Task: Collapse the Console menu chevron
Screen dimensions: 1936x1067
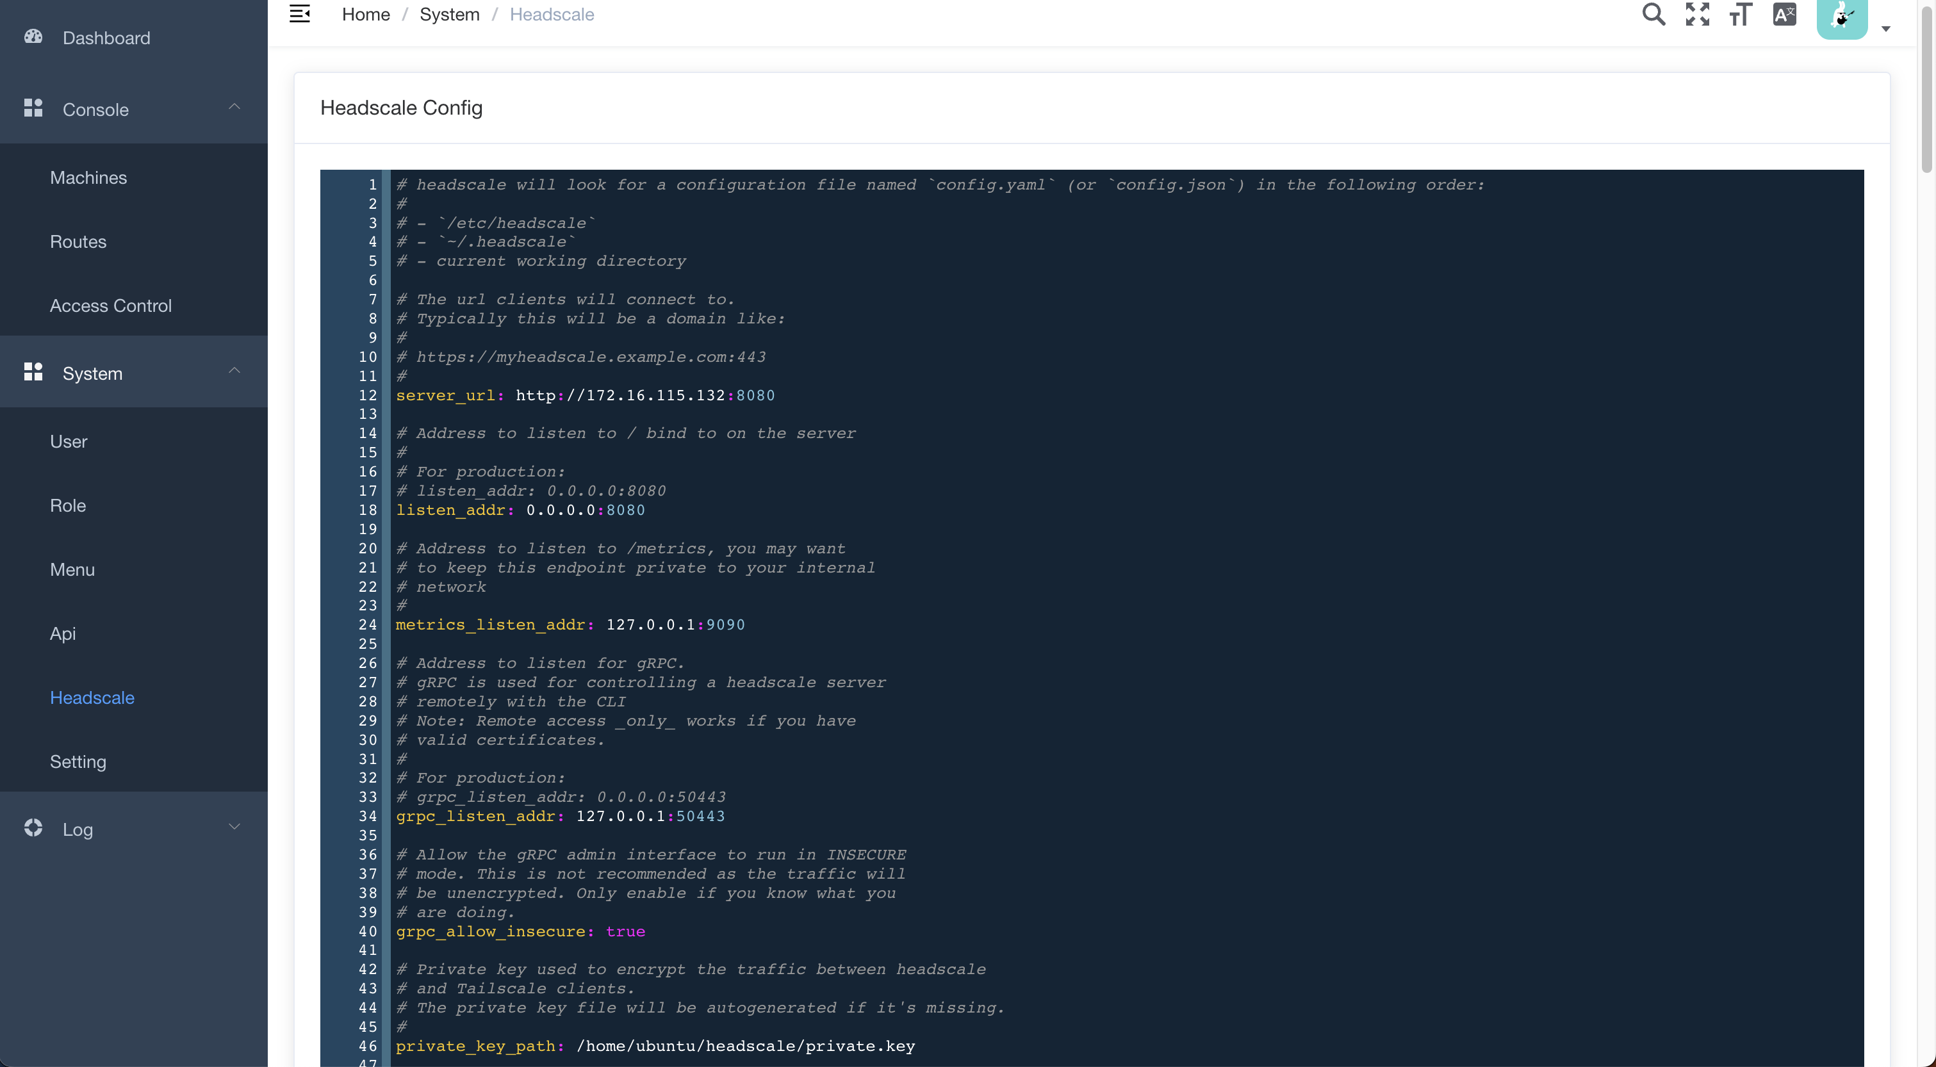Action: (x=234, y=107)
